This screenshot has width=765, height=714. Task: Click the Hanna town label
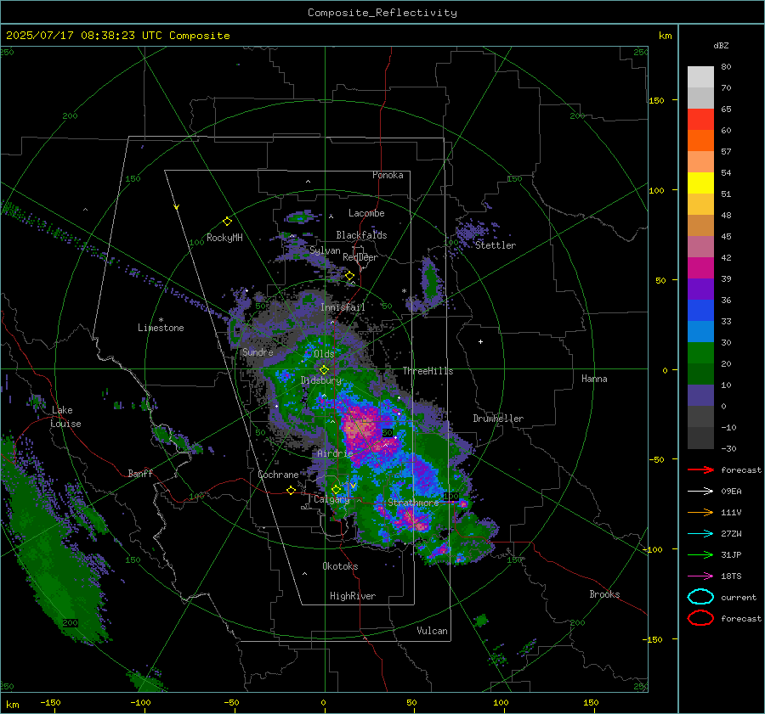(594, 379)
